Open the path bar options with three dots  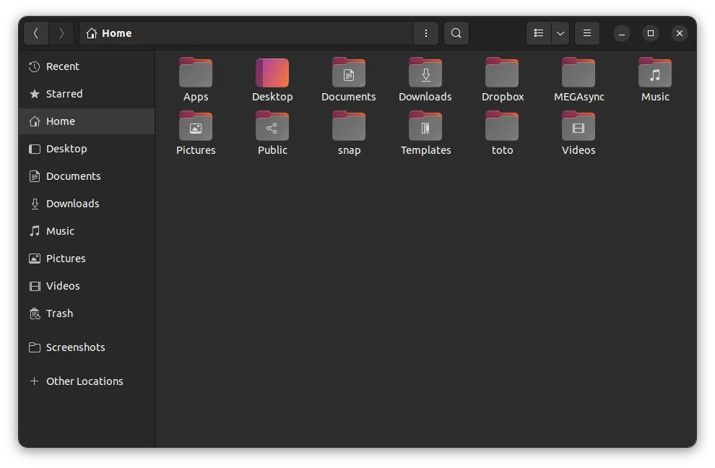click(x=426, y=33)
